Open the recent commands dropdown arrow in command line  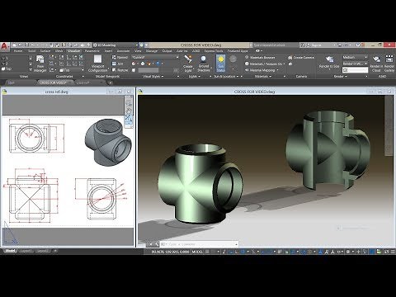tap(236, 244)
